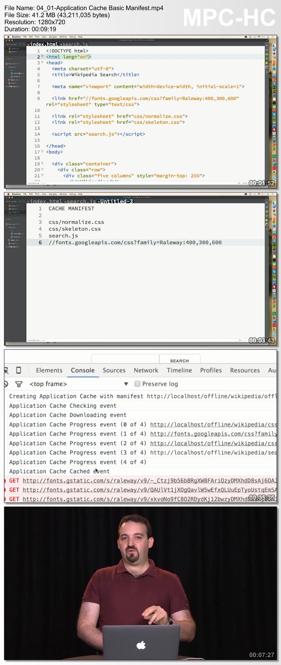
Task: Open the Sources tab in DevTools
Action: click(114, 370)
